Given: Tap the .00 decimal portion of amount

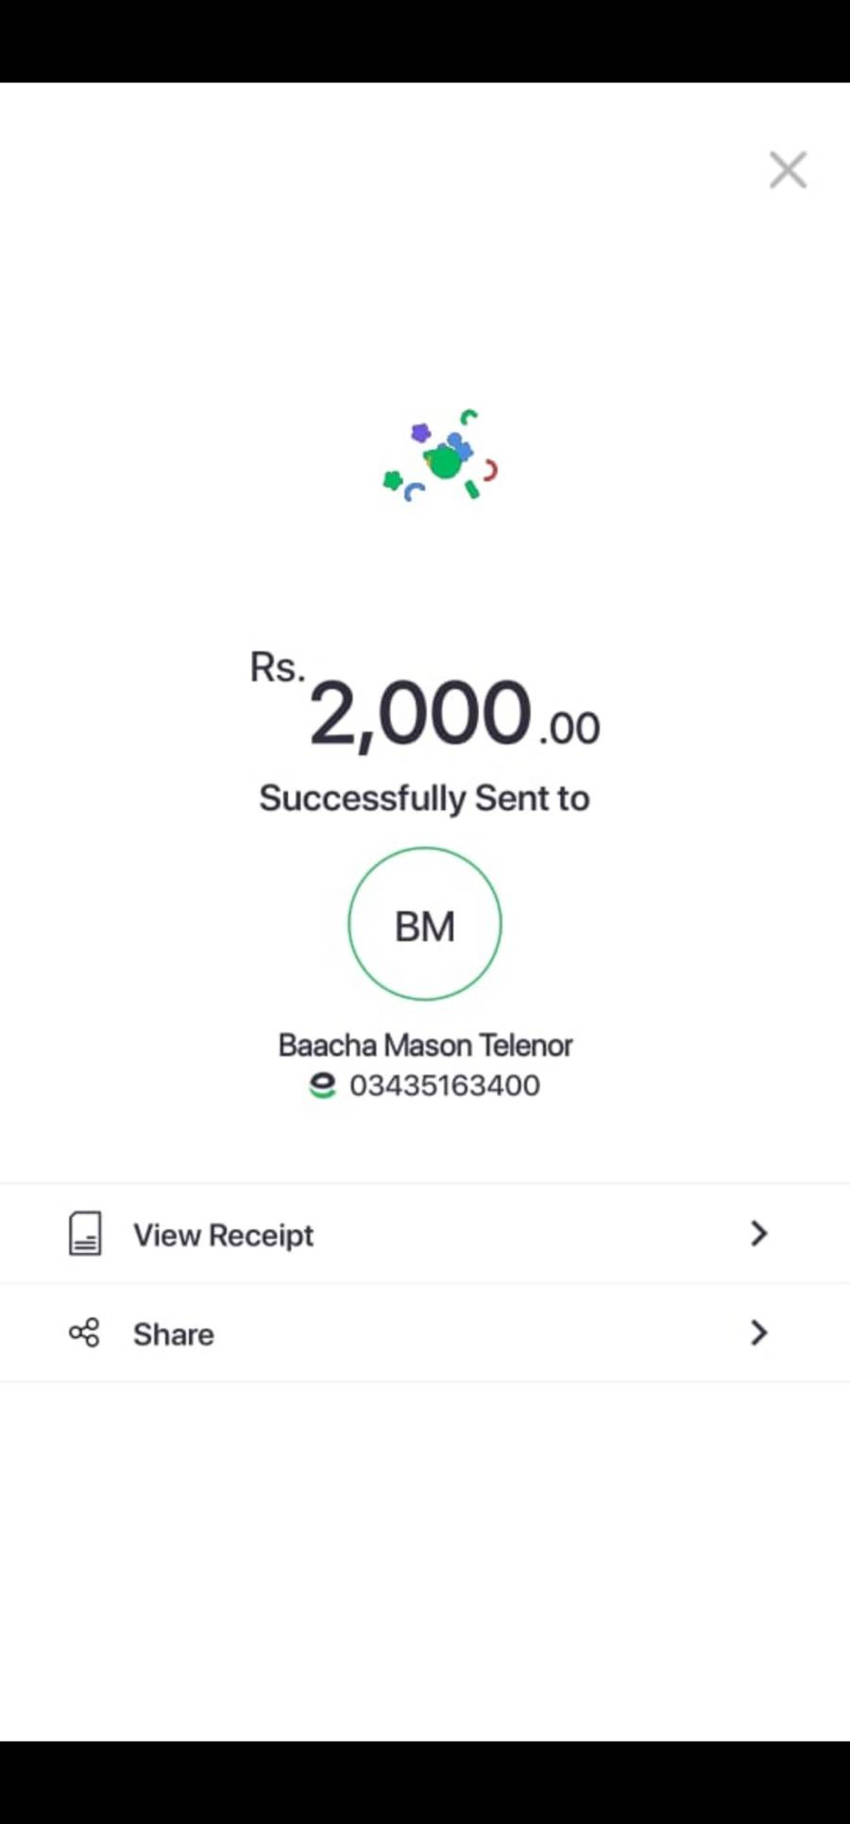Looking at the screenshot, I should pos(569,729).
